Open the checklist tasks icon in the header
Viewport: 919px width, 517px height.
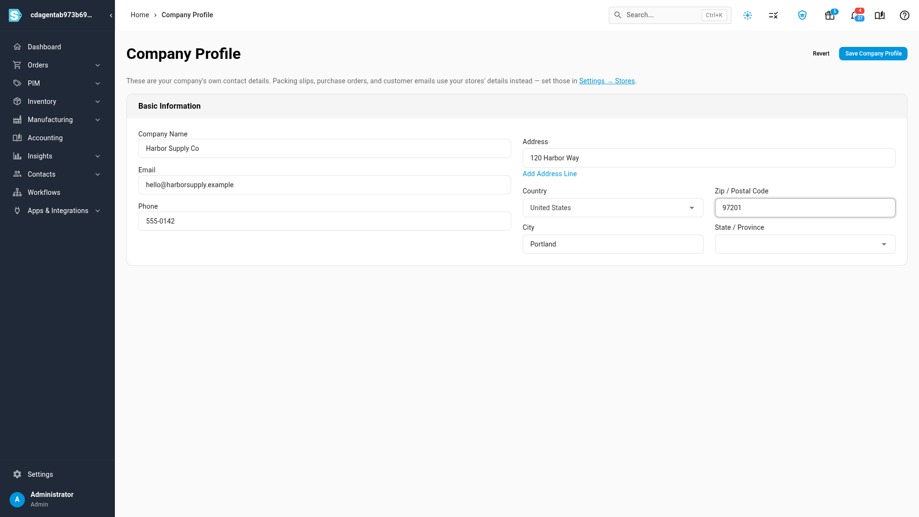[773, 15]
